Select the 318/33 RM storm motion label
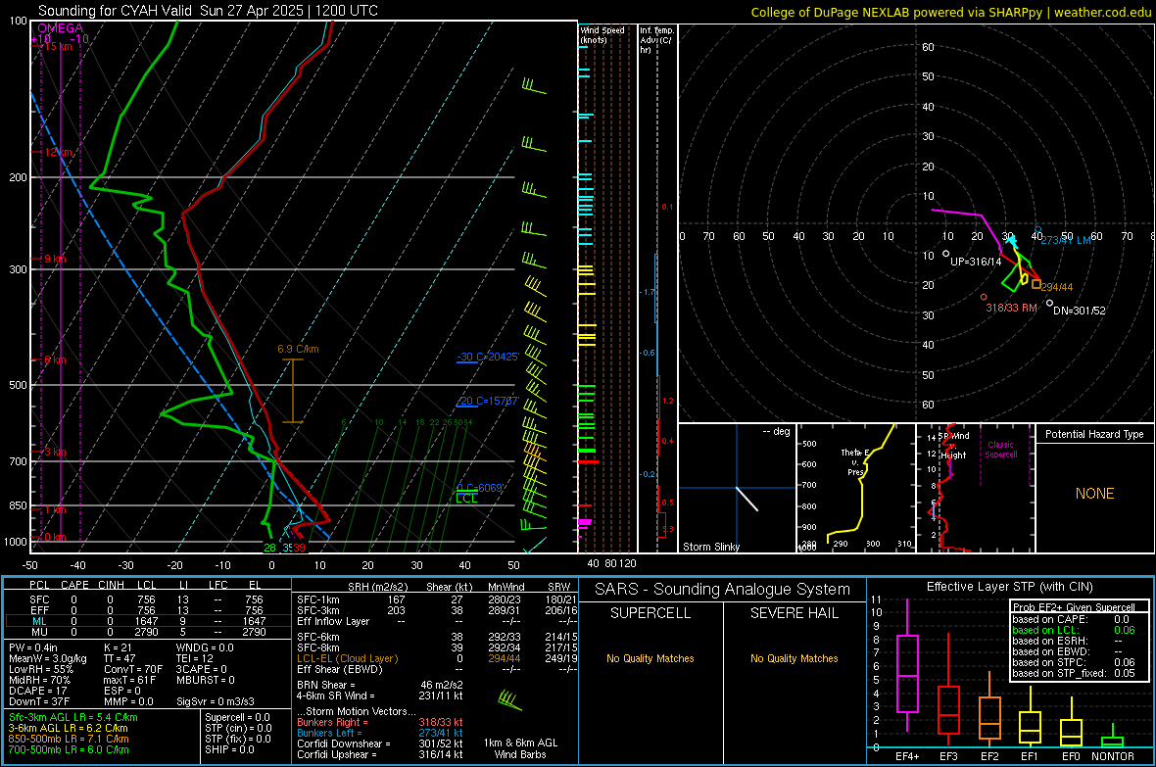The image size is (1156, 767). coord(1011,308)
